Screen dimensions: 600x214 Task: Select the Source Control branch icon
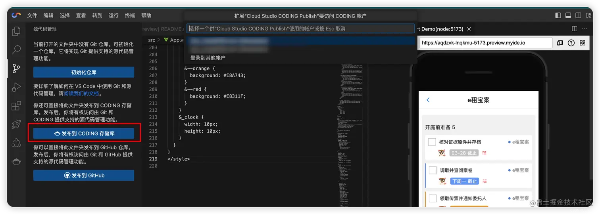coord(16,68)
